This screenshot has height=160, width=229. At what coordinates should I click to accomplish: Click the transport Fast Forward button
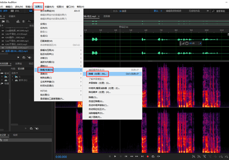(x=137, y=156)
